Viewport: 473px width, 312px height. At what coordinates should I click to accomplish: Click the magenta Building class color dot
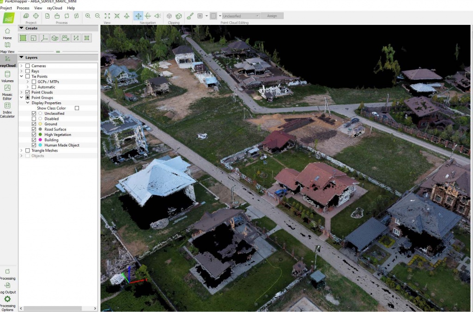[x=40, y=140]
